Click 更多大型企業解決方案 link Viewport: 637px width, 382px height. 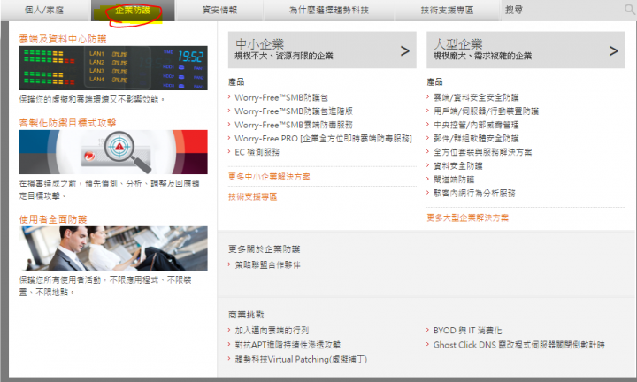[x=467, y=218]
